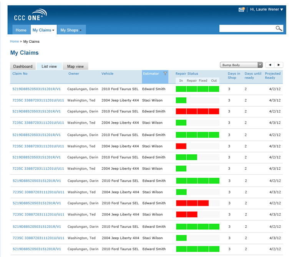Click the CCC ONE logo
This screenshot has height=257, width=292.
[30, 15]
